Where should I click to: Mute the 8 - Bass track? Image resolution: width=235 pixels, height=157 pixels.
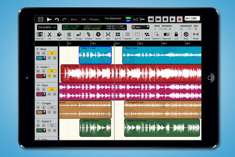click(38, 53)
